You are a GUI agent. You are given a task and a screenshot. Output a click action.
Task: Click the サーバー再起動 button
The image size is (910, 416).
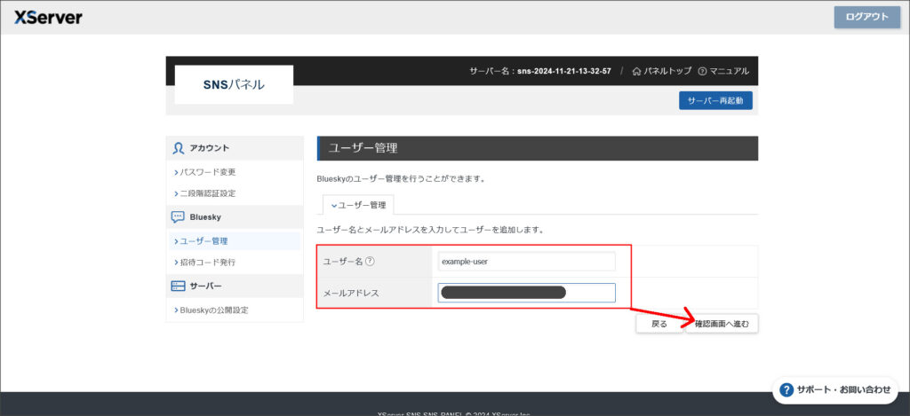[715, 100]
